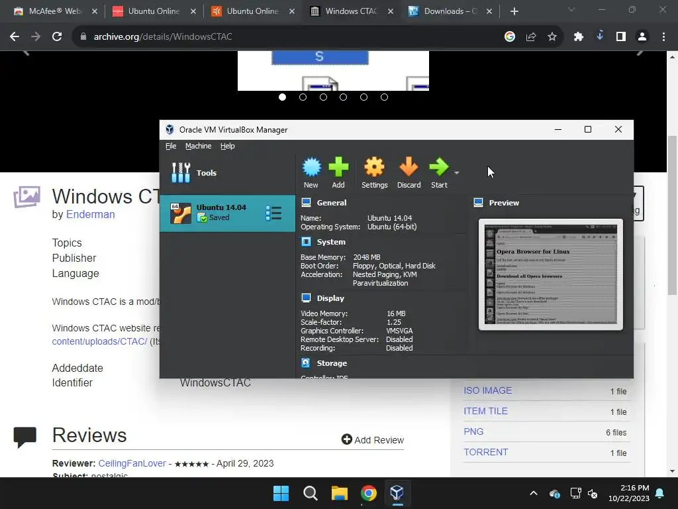
Task: Share this page icon in Chrome
Action: point(531,37)
